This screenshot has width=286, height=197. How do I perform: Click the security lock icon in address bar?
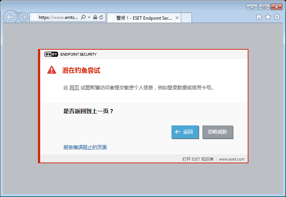point(95,17)
